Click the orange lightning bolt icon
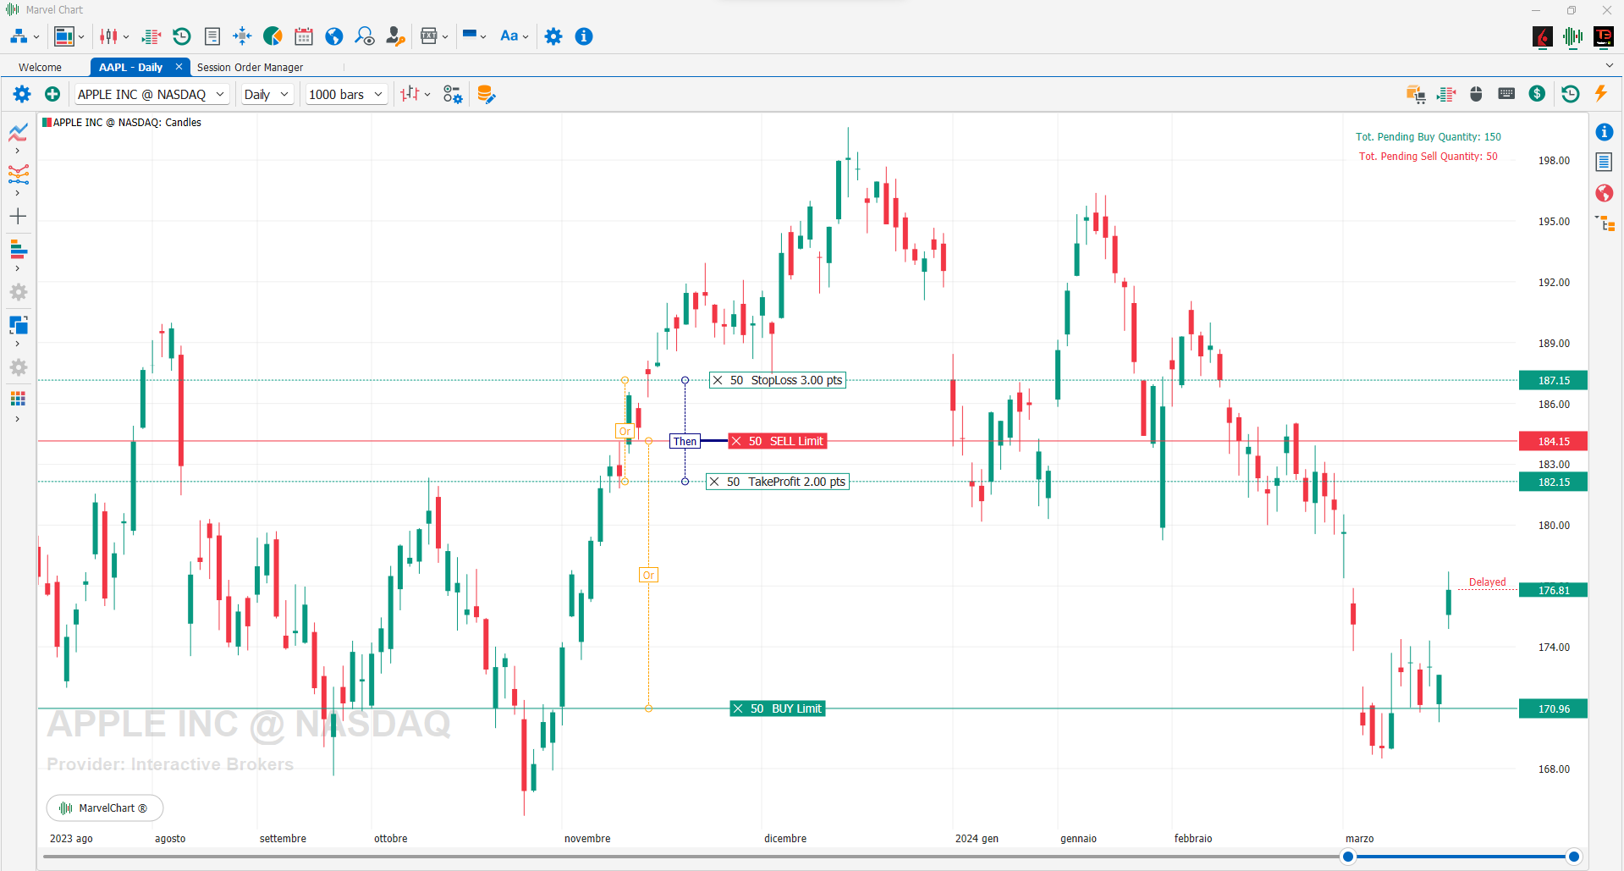The width and height of the screenshot is (1624, 871). (1601, 93)
